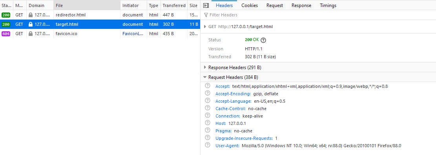Click help icon beside Accept-Language header

pos(207,101)
